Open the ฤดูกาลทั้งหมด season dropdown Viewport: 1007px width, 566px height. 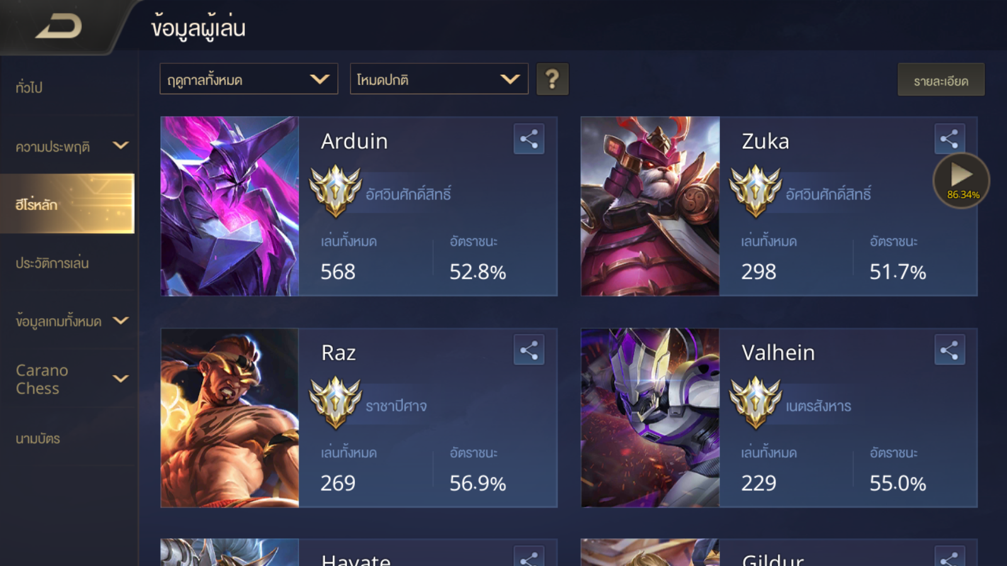pos(249,79)
